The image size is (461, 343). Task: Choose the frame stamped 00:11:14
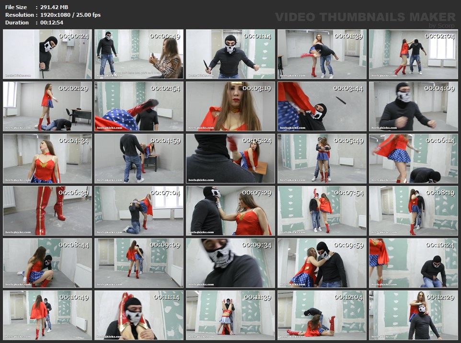pyautogui.click(x=139, y=315)
